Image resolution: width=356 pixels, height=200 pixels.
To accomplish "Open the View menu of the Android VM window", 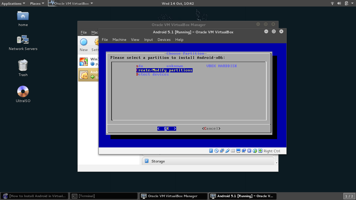I will pyautogui.click(x=135, y=40).
